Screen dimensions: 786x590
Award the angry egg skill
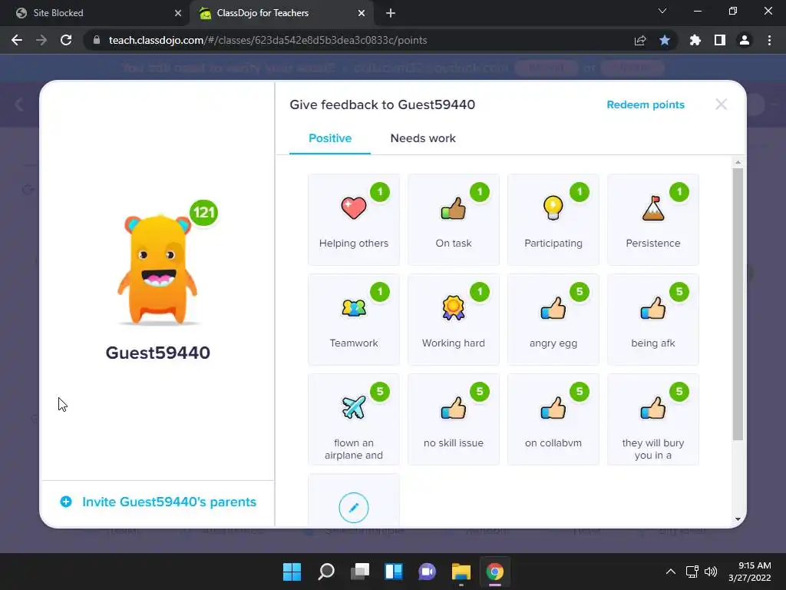tap(553, 319)
